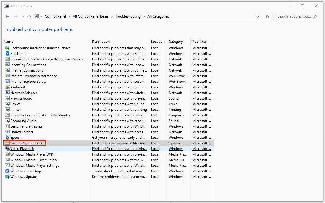Click the Program Compatibility Troubleshooter icon
Image resolution: width=325 pixels, height=203 pixels.
[7, 115]
